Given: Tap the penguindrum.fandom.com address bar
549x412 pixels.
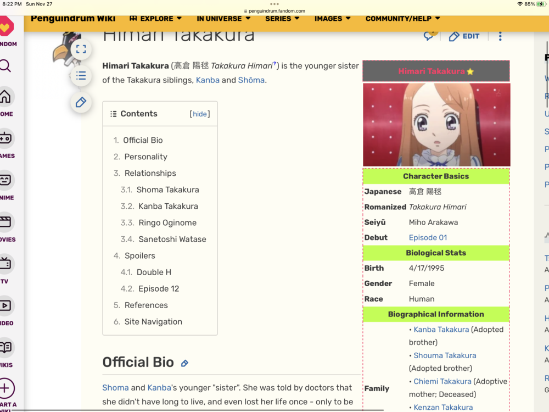Looking at the screenshot, I should [x=274, y=11].
